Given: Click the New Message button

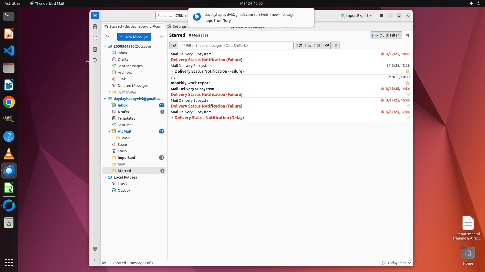Looking at the screenshot, I should coord(134,37).
